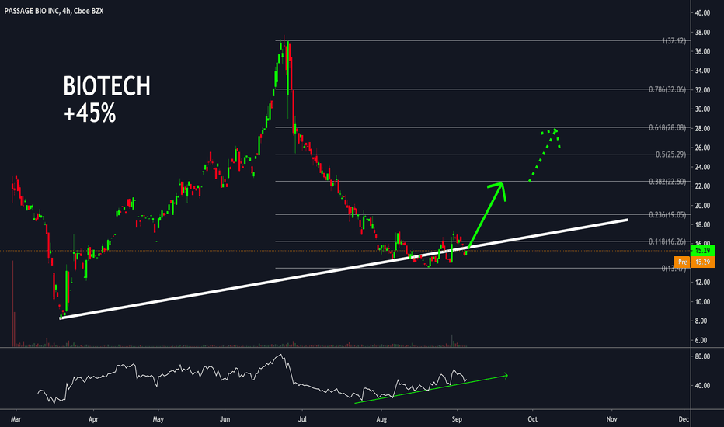This screenshot has height=427, width=724.
Task: Click the green 15.29 last price tag
Action: coord(702,251)
